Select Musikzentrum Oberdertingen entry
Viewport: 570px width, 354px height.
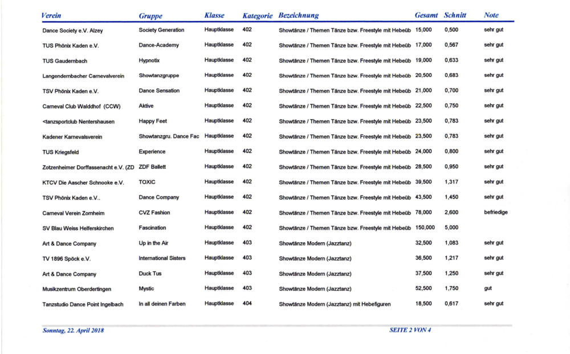coord(77,290)
